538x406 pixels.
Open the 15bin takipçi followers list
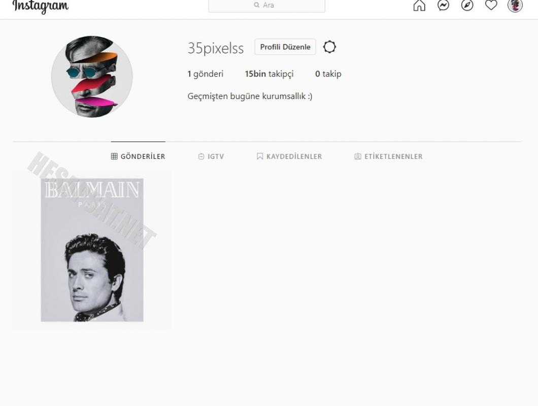(269, 74)
